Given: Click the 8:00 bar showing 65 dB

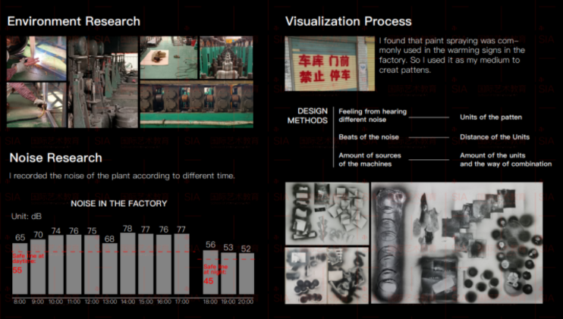Looking at the screenshot, I should (20, 268).
